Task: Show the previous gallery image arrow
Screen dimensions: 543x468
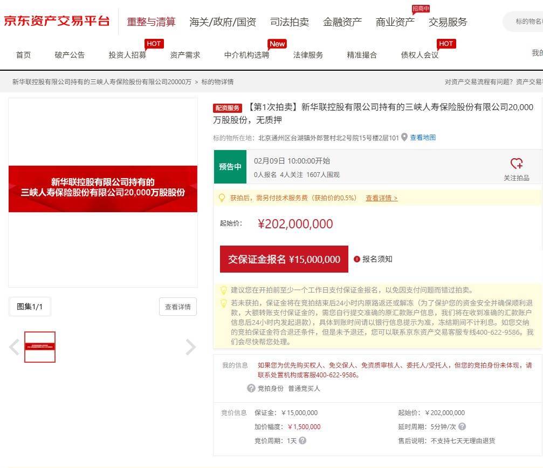Action: point(15,347)
